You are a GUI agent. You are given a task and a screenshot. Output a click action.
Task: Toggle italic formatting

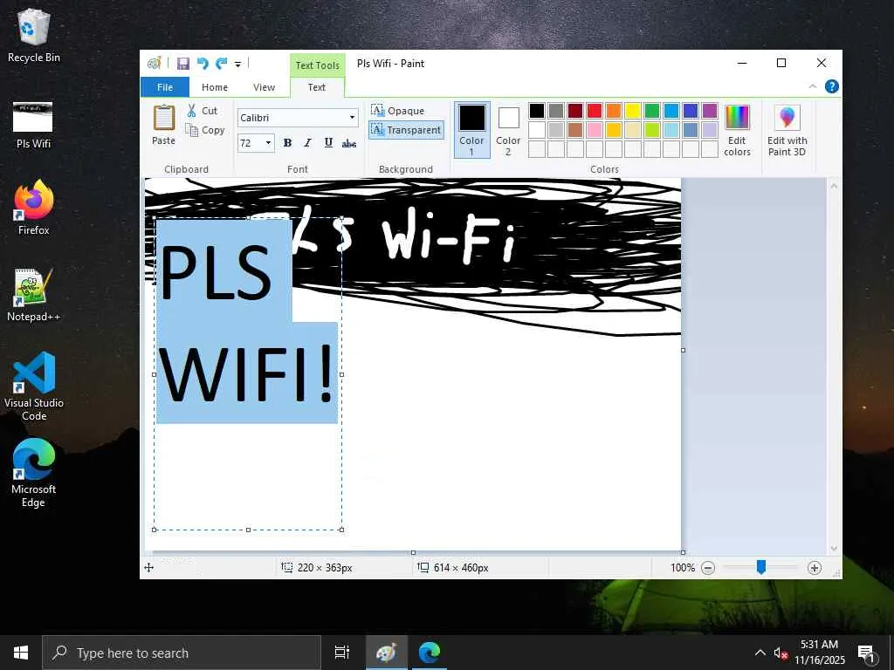pos(308,143)
